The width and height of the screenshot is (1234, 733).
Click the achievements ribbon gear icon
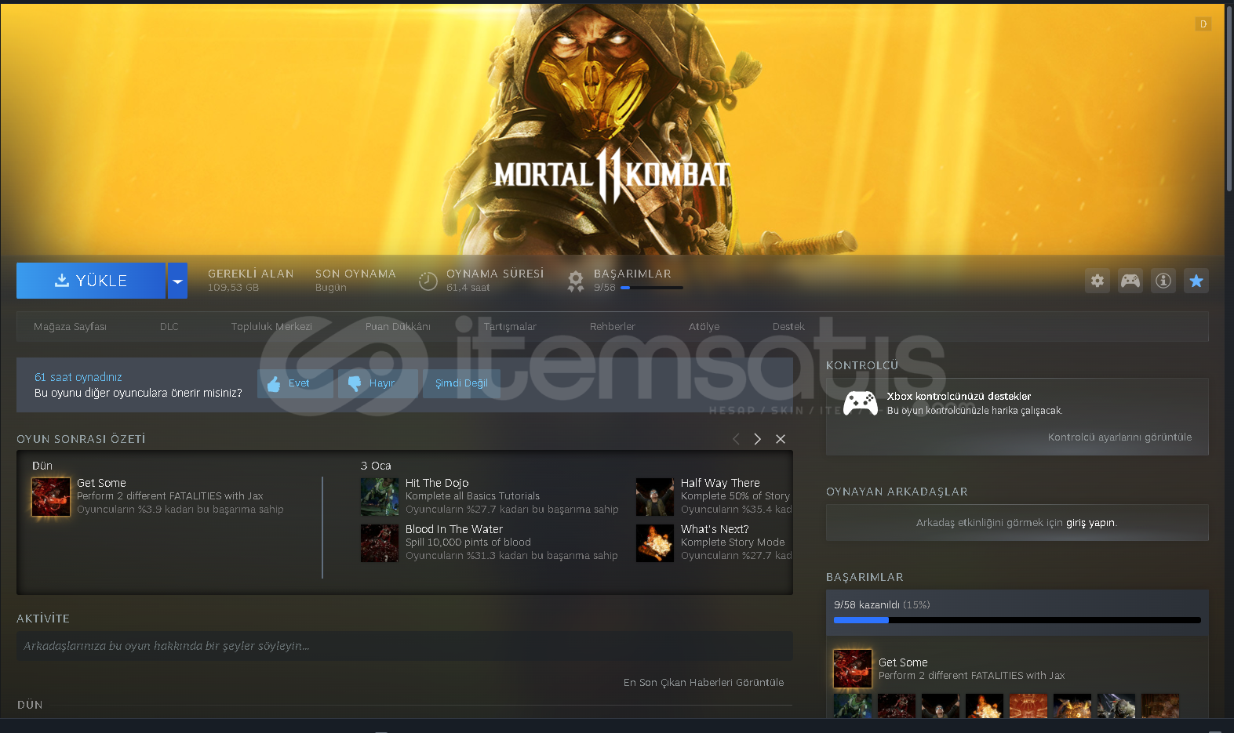click(x=576, y=281)
